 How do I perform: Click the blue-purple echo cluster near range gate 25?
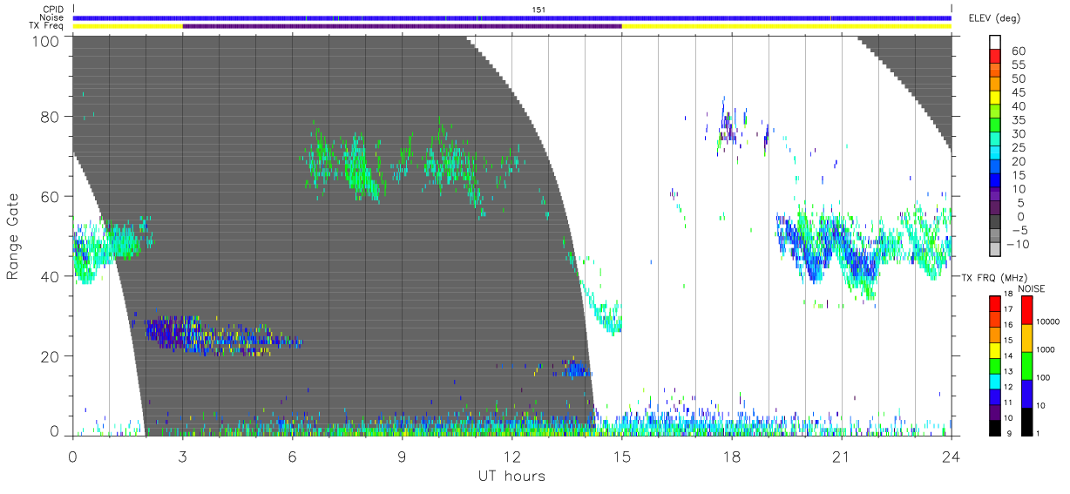point(222,335)
